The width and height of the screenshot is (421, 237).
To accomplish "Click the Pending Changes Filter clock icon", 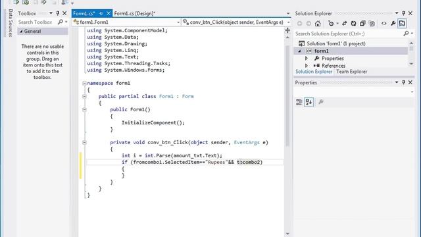I will pyautogui.click(x=331, y=24).
